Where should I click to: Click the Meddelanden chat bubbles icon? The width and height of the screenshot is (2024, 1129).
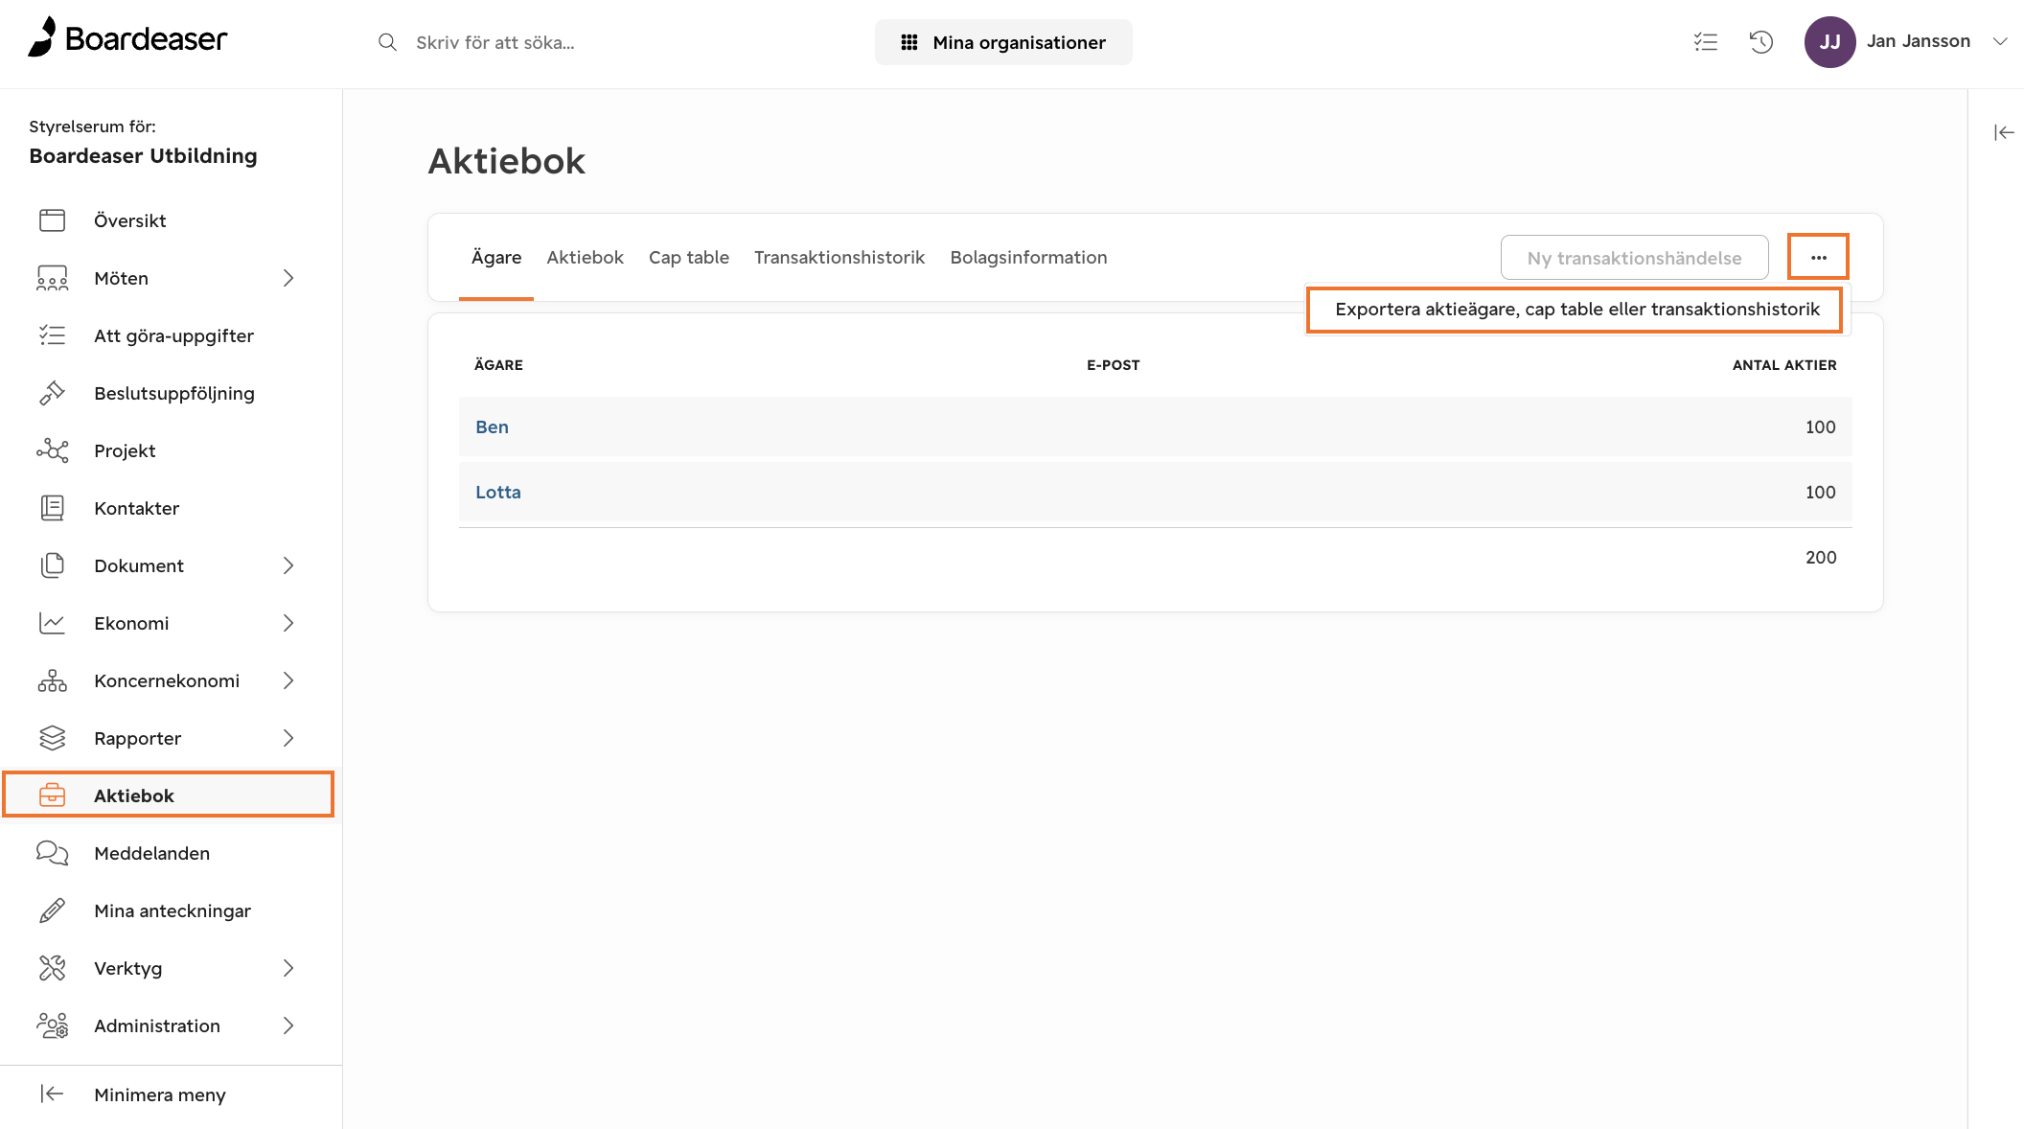(52, 853)
